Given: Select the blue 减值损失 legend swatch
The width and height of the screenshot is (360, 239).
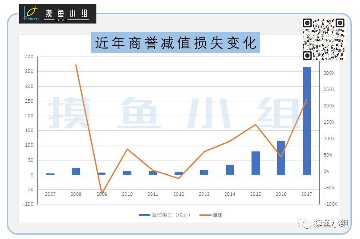Looking at the screenshot, I should pos(144,215).
